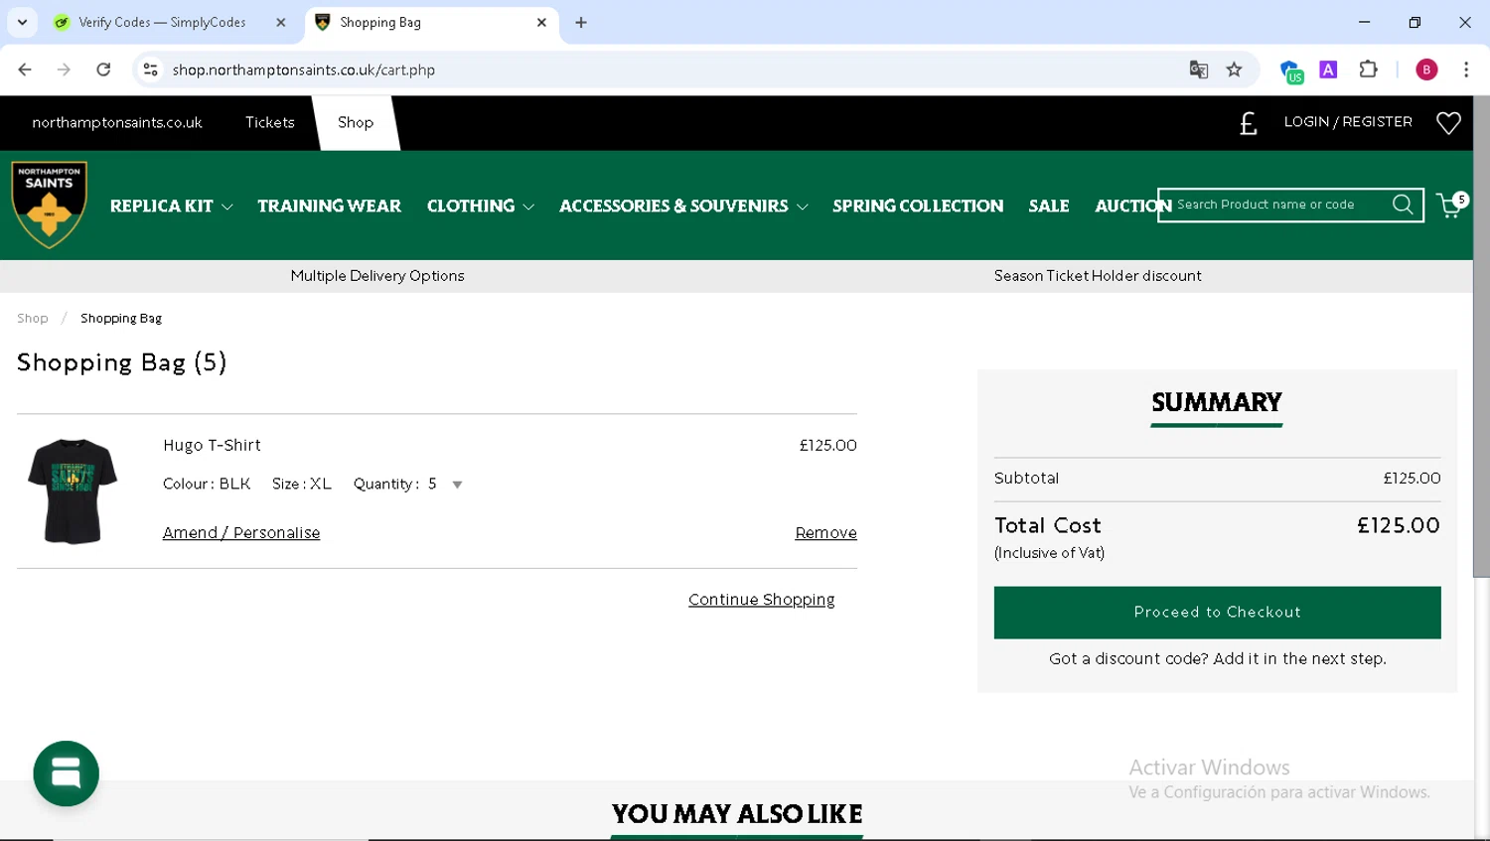The height and width of the screenshot is (841, 1490).
Task: Click the purple A extension icon
Action: coord(1328,70)
